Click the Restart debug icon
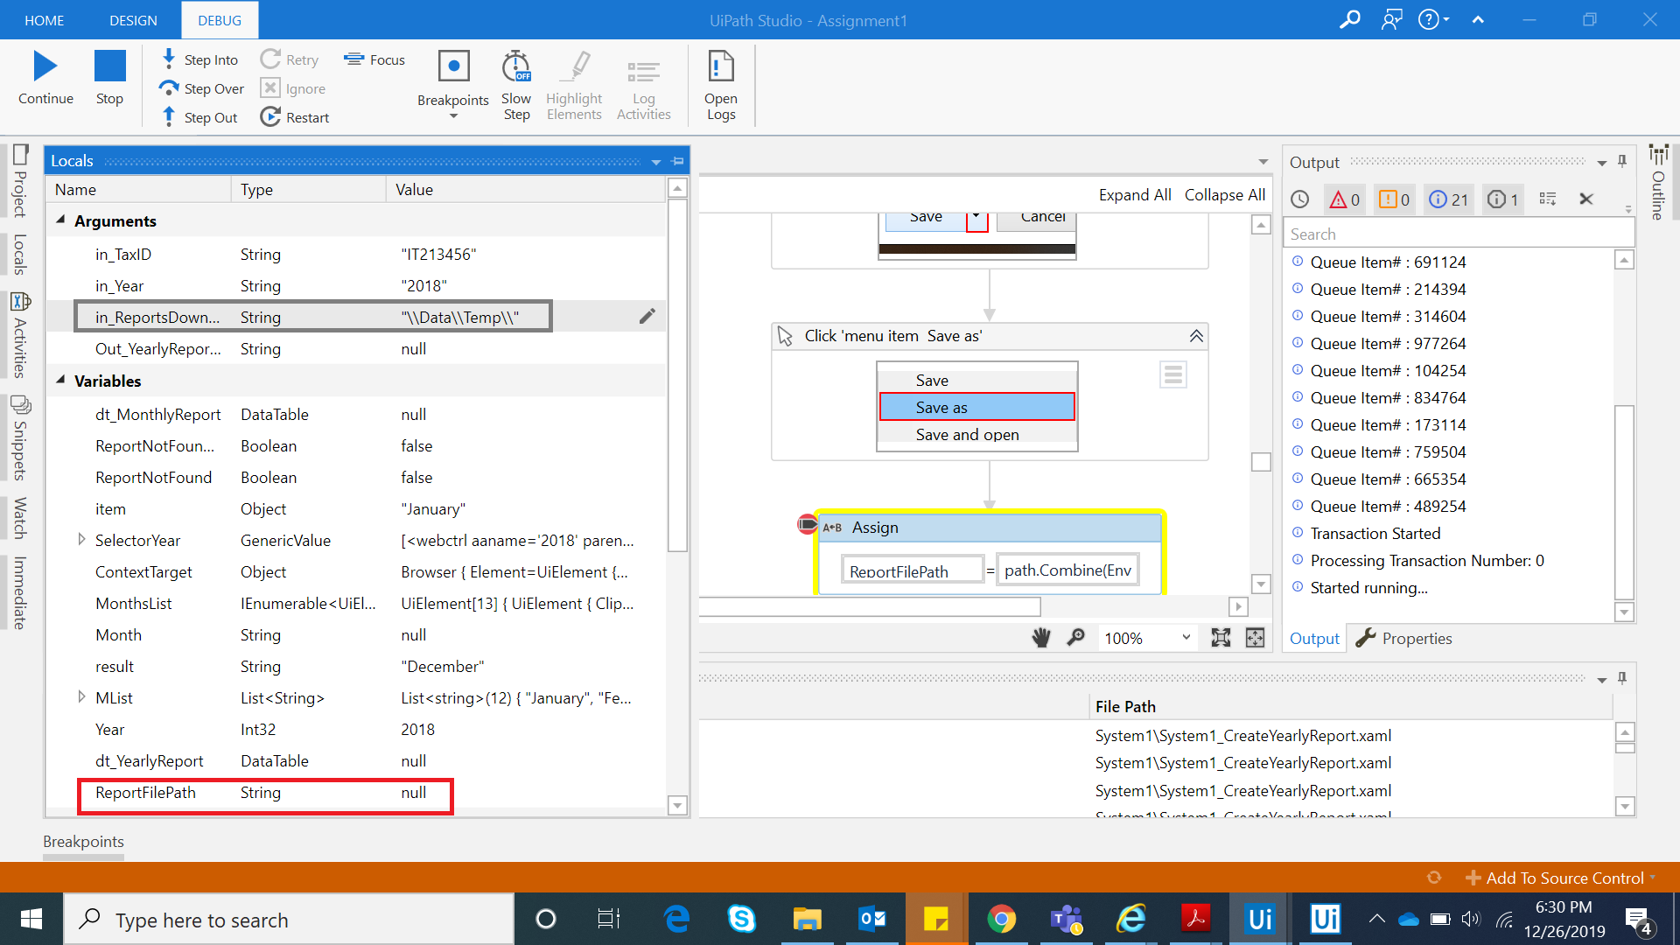 270,117
